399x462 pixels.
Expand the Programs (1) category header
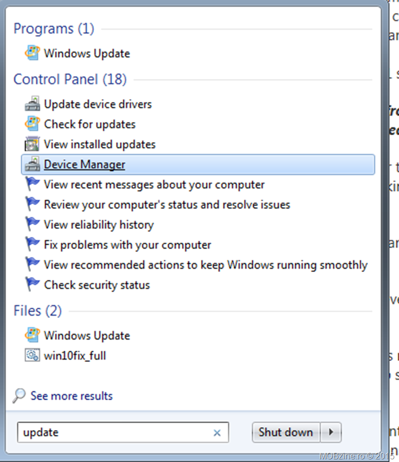(54, 29)
